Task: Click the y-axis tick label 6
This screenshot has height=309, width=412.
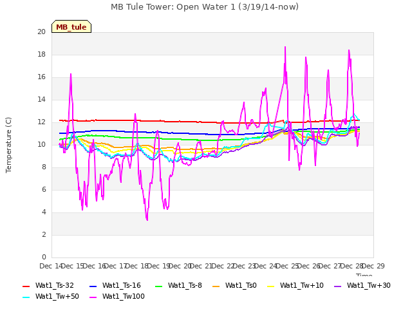Action: [x=44, y=190]
